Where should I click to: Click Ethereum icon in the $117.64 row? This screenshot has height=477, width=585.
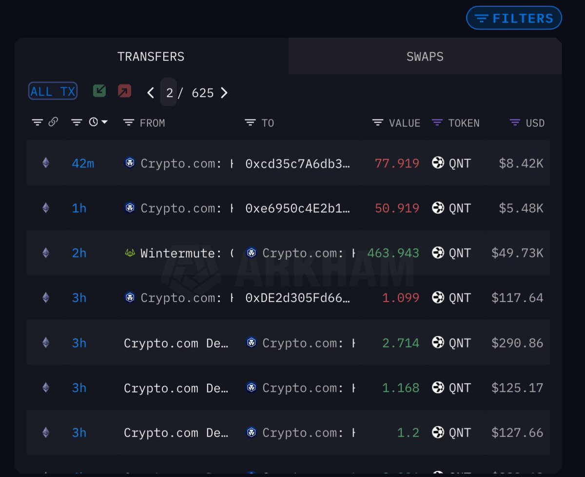(x=46, y=297)
